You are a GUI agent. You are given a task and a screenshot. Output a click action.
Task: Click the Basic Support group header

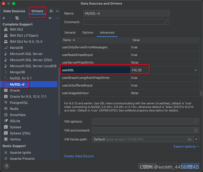(x=14, y=146)
